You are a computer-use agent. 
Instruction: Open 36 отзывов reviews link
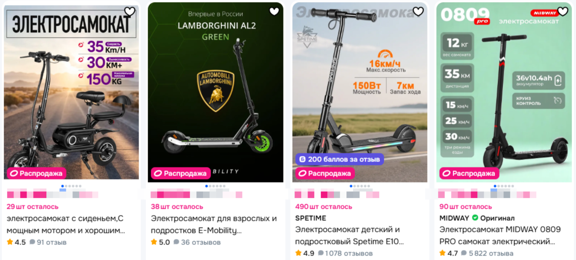pos(197,242)
